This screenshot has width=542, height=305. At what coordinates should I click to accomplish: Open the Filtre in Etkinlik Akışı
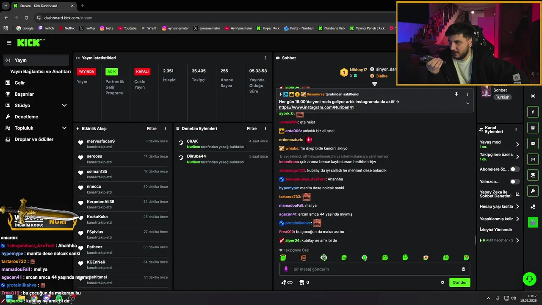point(152,128)
